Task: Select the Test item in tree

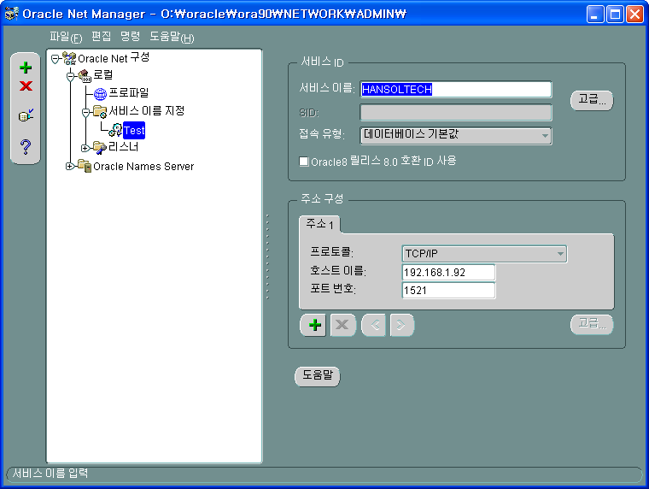Action: click(x=134, y=131)
